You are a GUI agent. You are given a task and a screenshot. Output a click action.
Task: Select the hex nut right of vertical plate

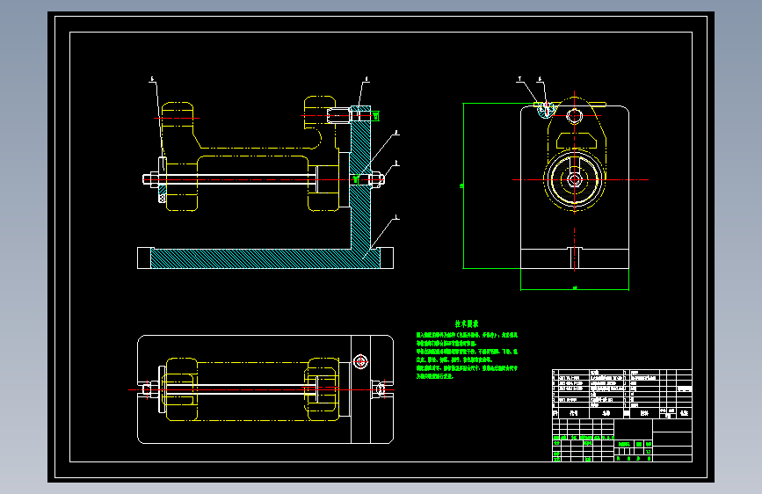point(377,179)
